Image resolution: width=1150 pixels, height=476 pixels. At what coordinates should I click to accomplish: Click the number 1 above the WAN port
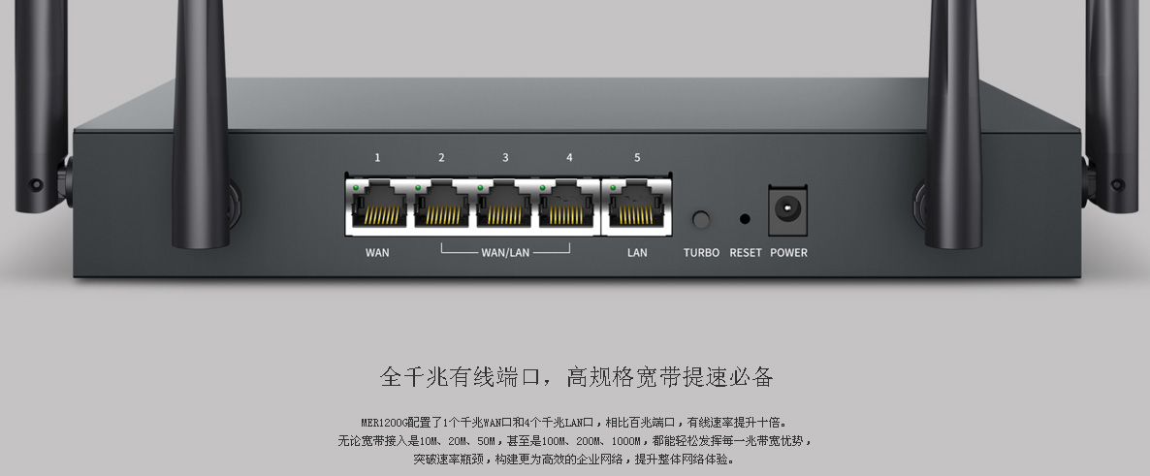tap(378, 158)
